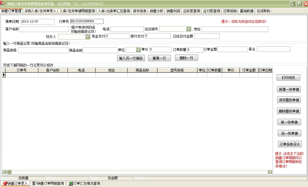Image resolution: width=308 pixels, height=187 pixels.
Task: Click the 打印预览 print preview button
Action: pos(289,77)
